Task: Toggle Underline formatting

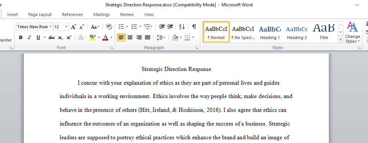Action: coord(38,38)
